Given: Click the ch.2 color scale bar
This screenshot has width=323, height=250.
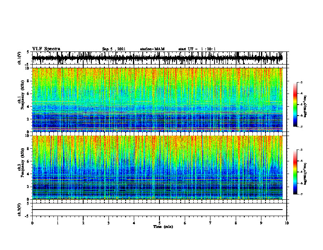Looking at the screenshot, I should [x=295, y=172].
